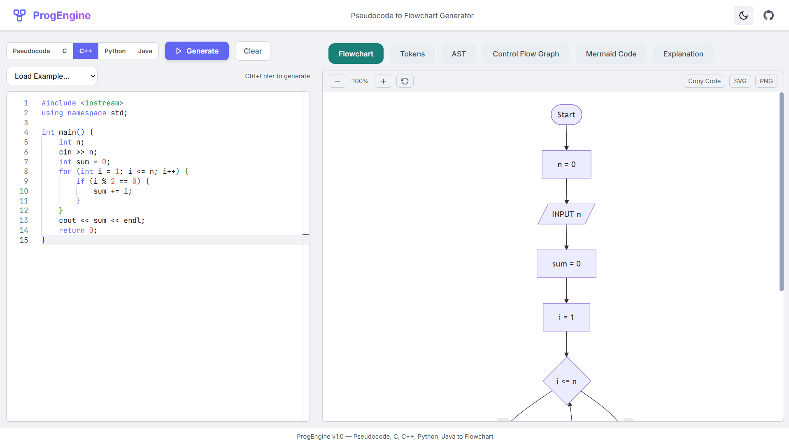Click code line 'using namespace std;'
Image resolution: width=789 pixels, height=444 pixels.
84,113
